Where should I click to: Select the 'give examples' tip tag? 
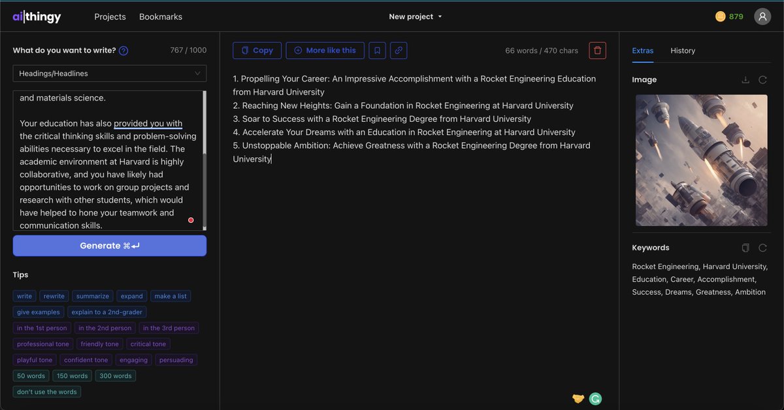pyautogui.click(x=38, y=312)
